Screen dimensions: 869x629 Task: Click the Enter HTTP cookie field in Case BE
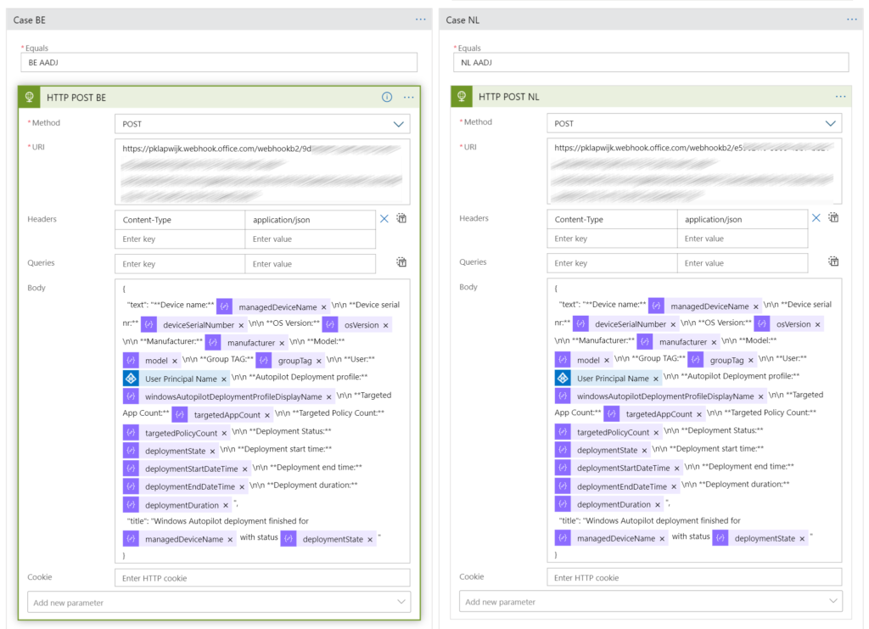(x=262, y=576)
